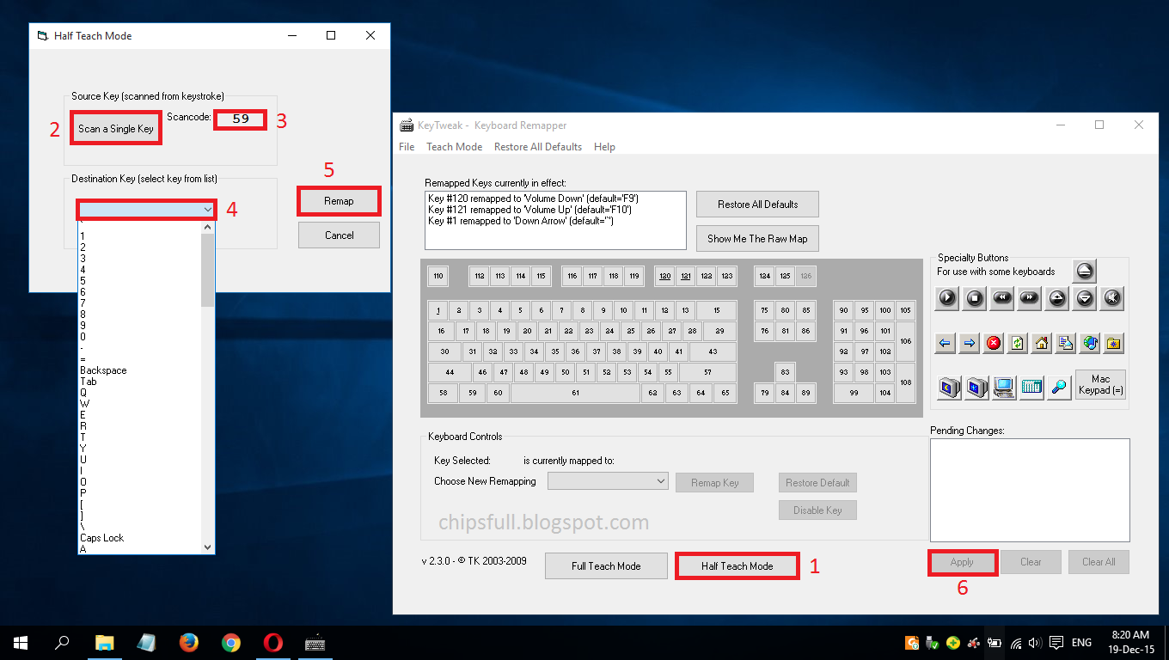The width and height of the screenshot is (1169, 660).
Task: Click the taskbar search magnifier
Action: pyautogui.click(x=62, y=642)
